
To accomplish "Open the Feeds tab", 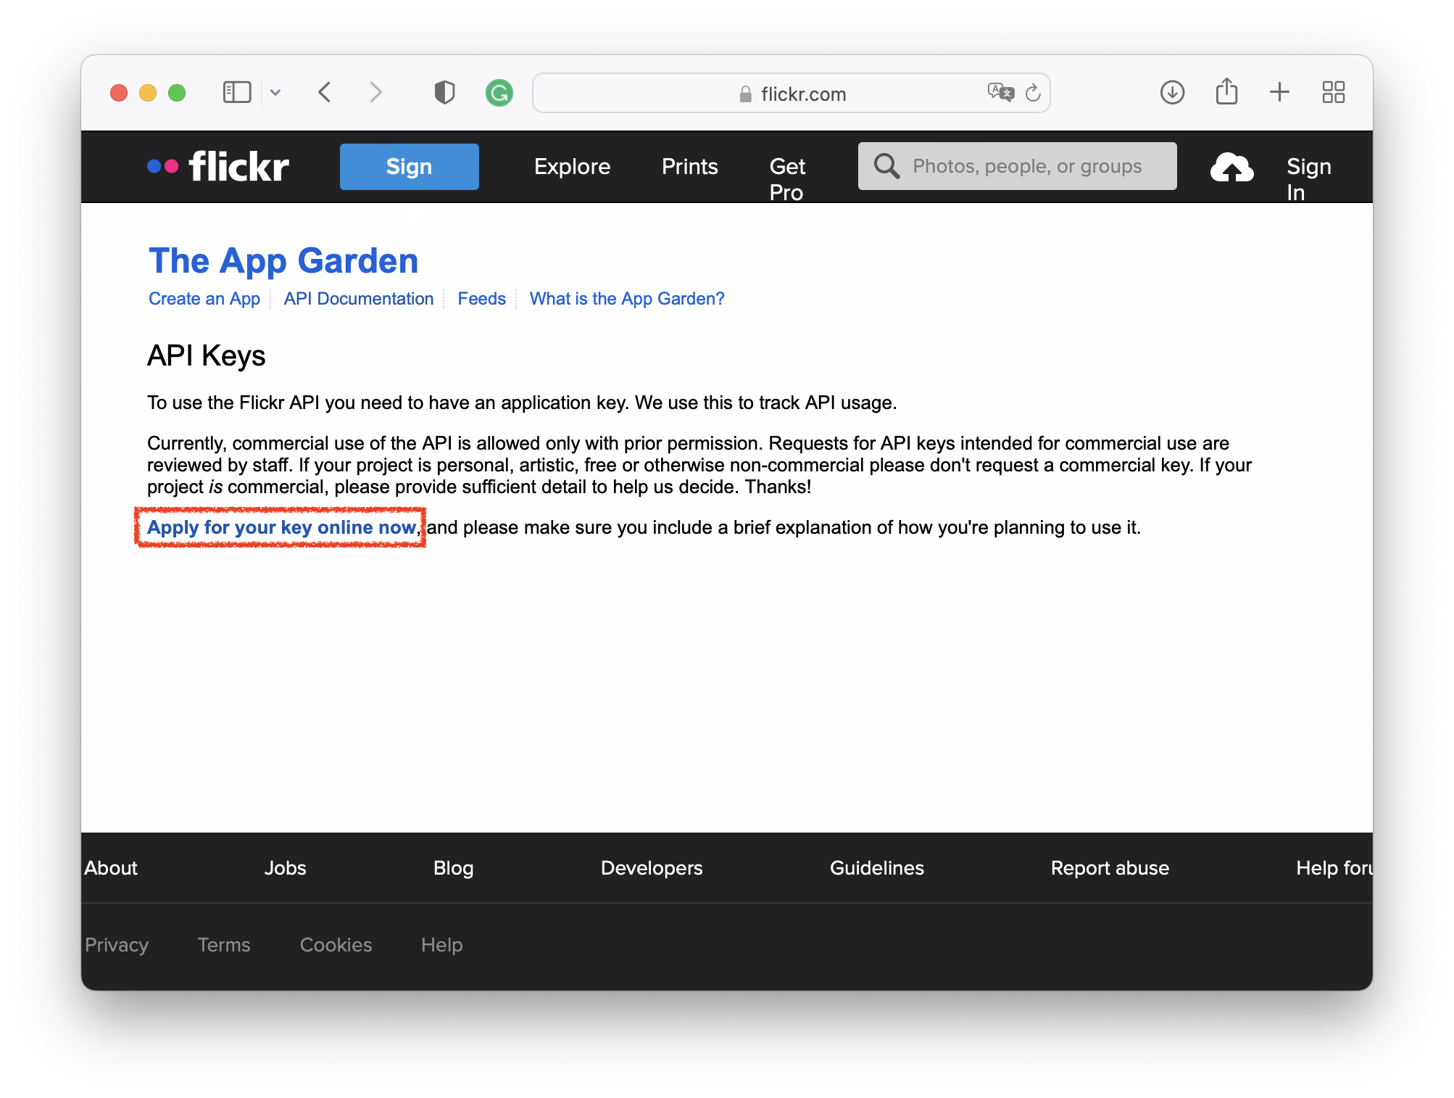I will point(482,299).
